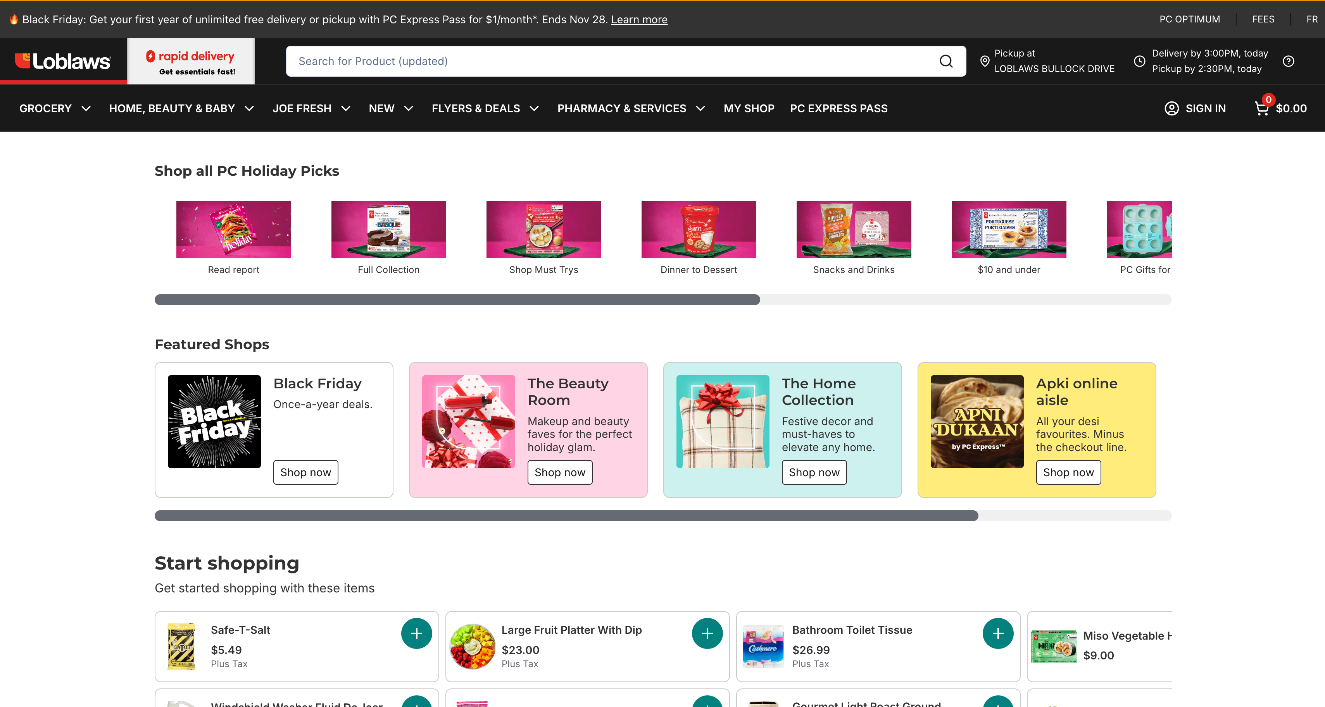Expand Home, Beauty & Baby menu
Screen dimensions: 1325x707
[x=181, y=108]
